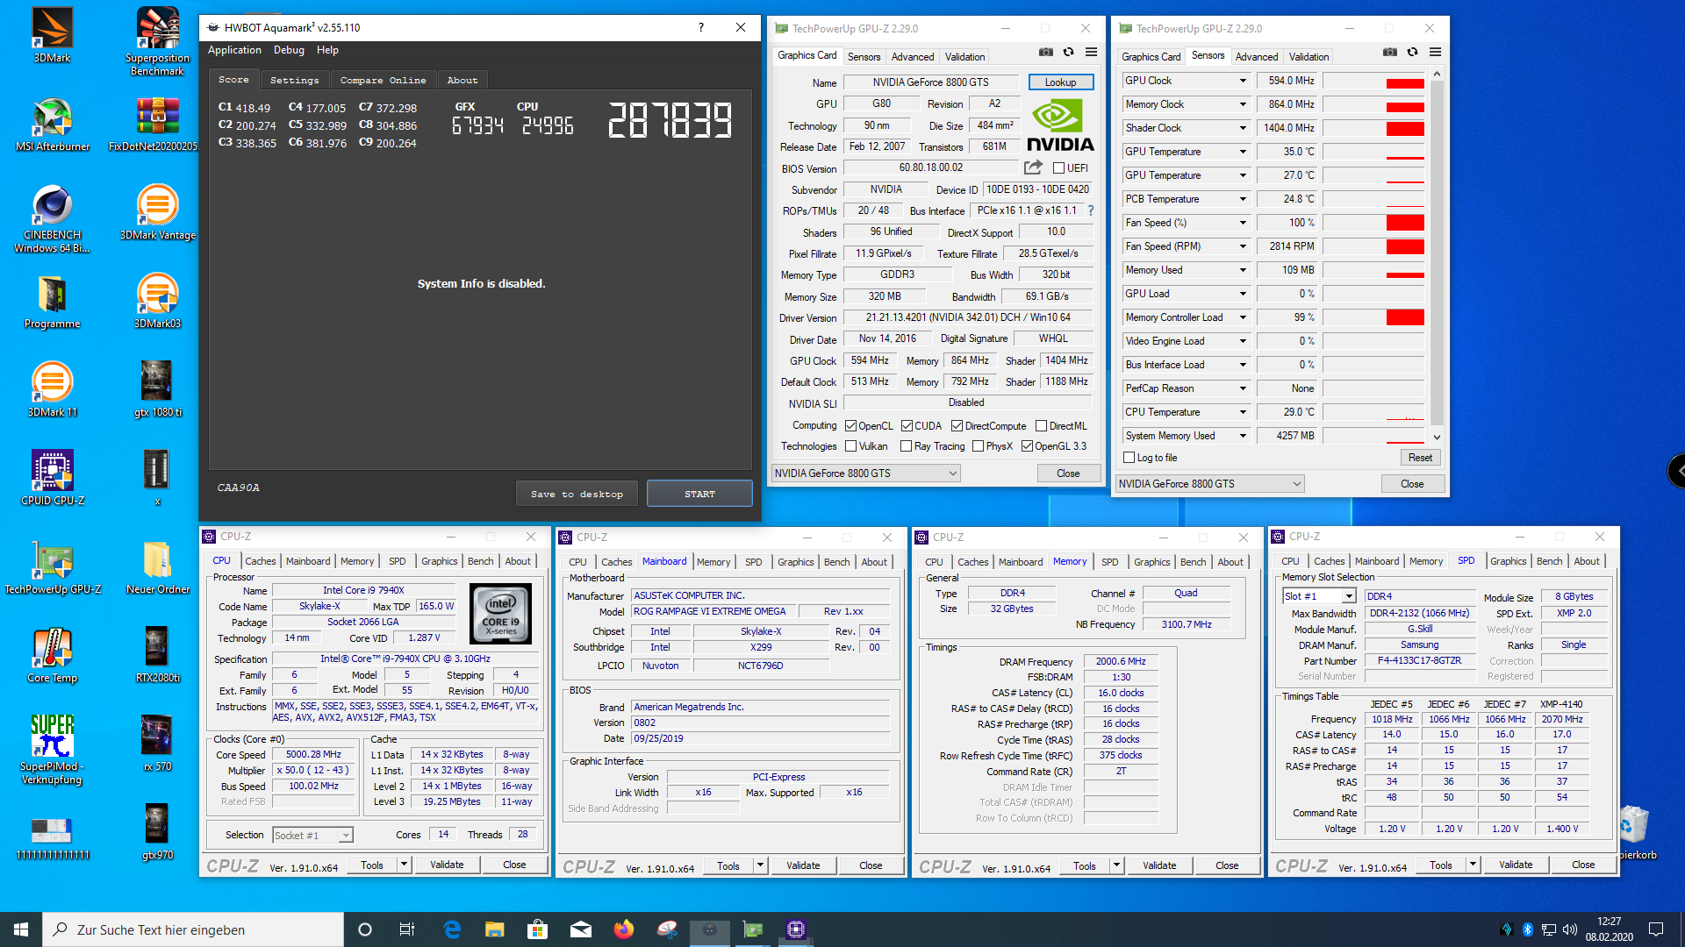Open hamburger menu in GPU-Z Sensors window

tap(1435, 52)
